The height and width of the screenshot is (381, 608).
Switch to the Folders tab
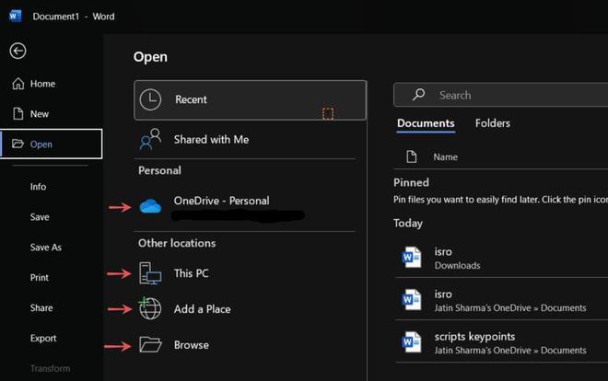493,123
